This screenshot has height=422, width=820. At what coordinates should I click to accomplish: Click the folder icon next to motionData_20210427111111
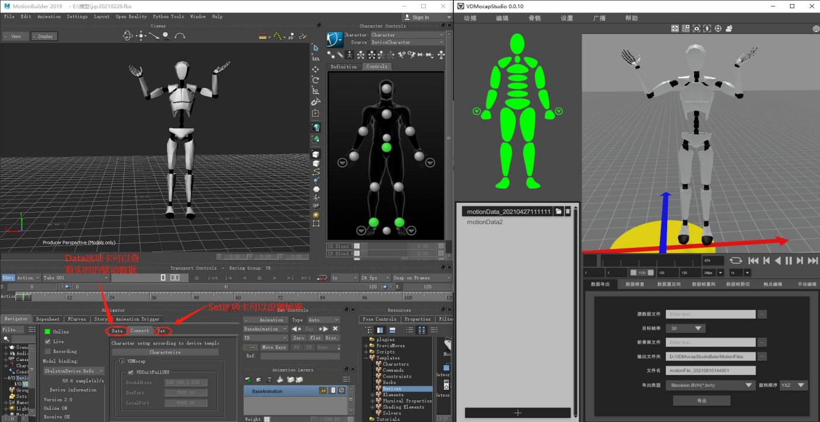coord(559,212)
